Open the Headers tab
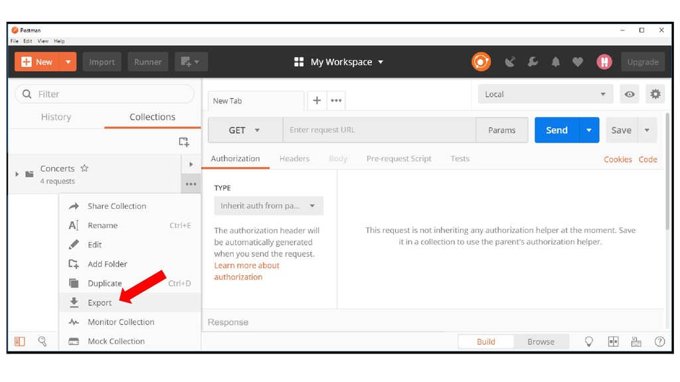The width and height of the screenshot is (680, 382). pos(294,159)
